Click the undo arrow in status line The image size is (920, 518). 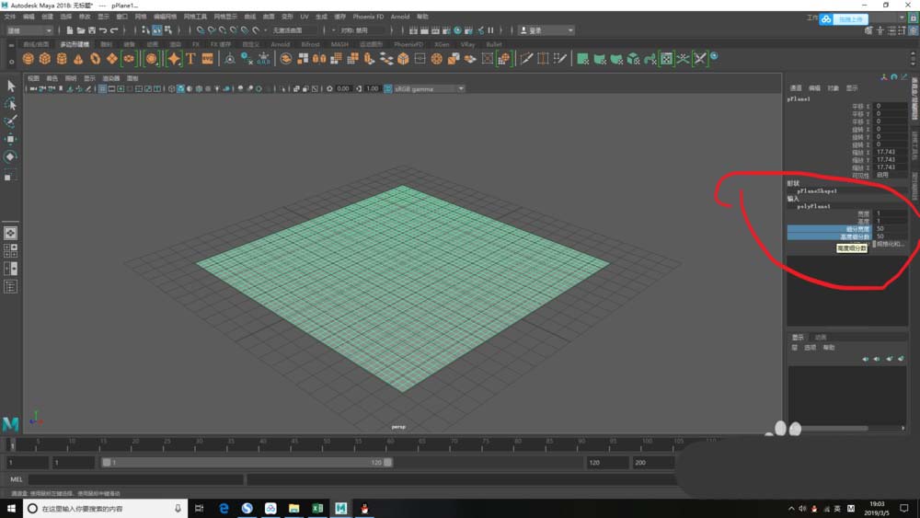(x=103, y=30)
